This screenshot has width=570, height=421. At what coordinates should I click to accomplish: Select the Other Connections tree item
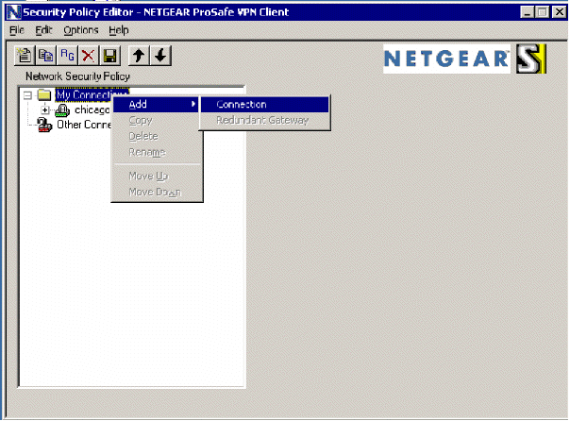pos(84,125)
